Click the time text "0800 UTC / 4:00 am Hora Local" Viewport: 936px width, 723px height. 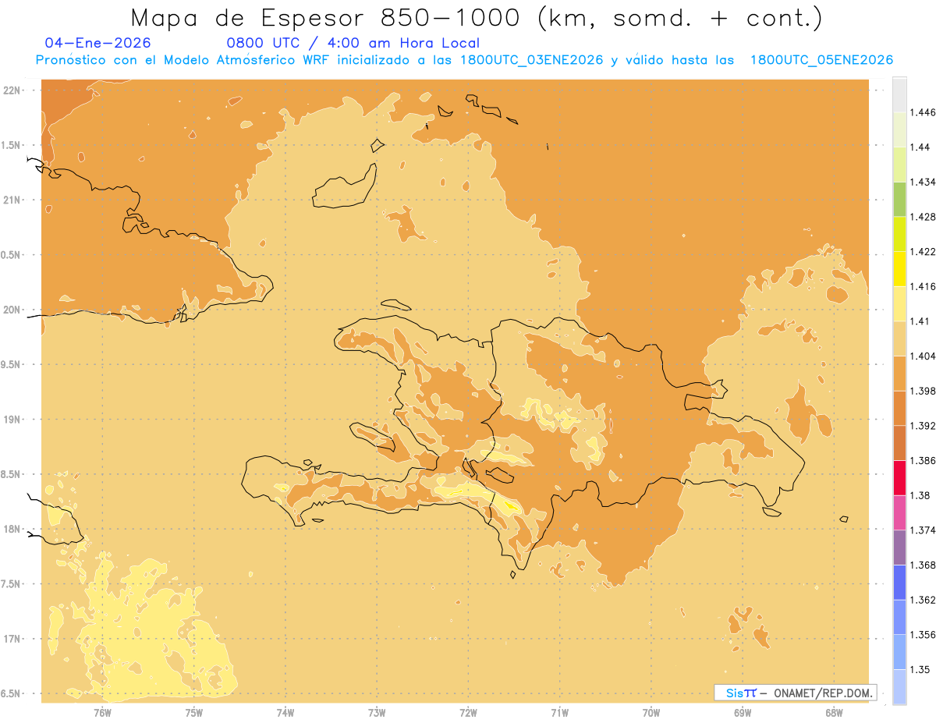[353, 44]
